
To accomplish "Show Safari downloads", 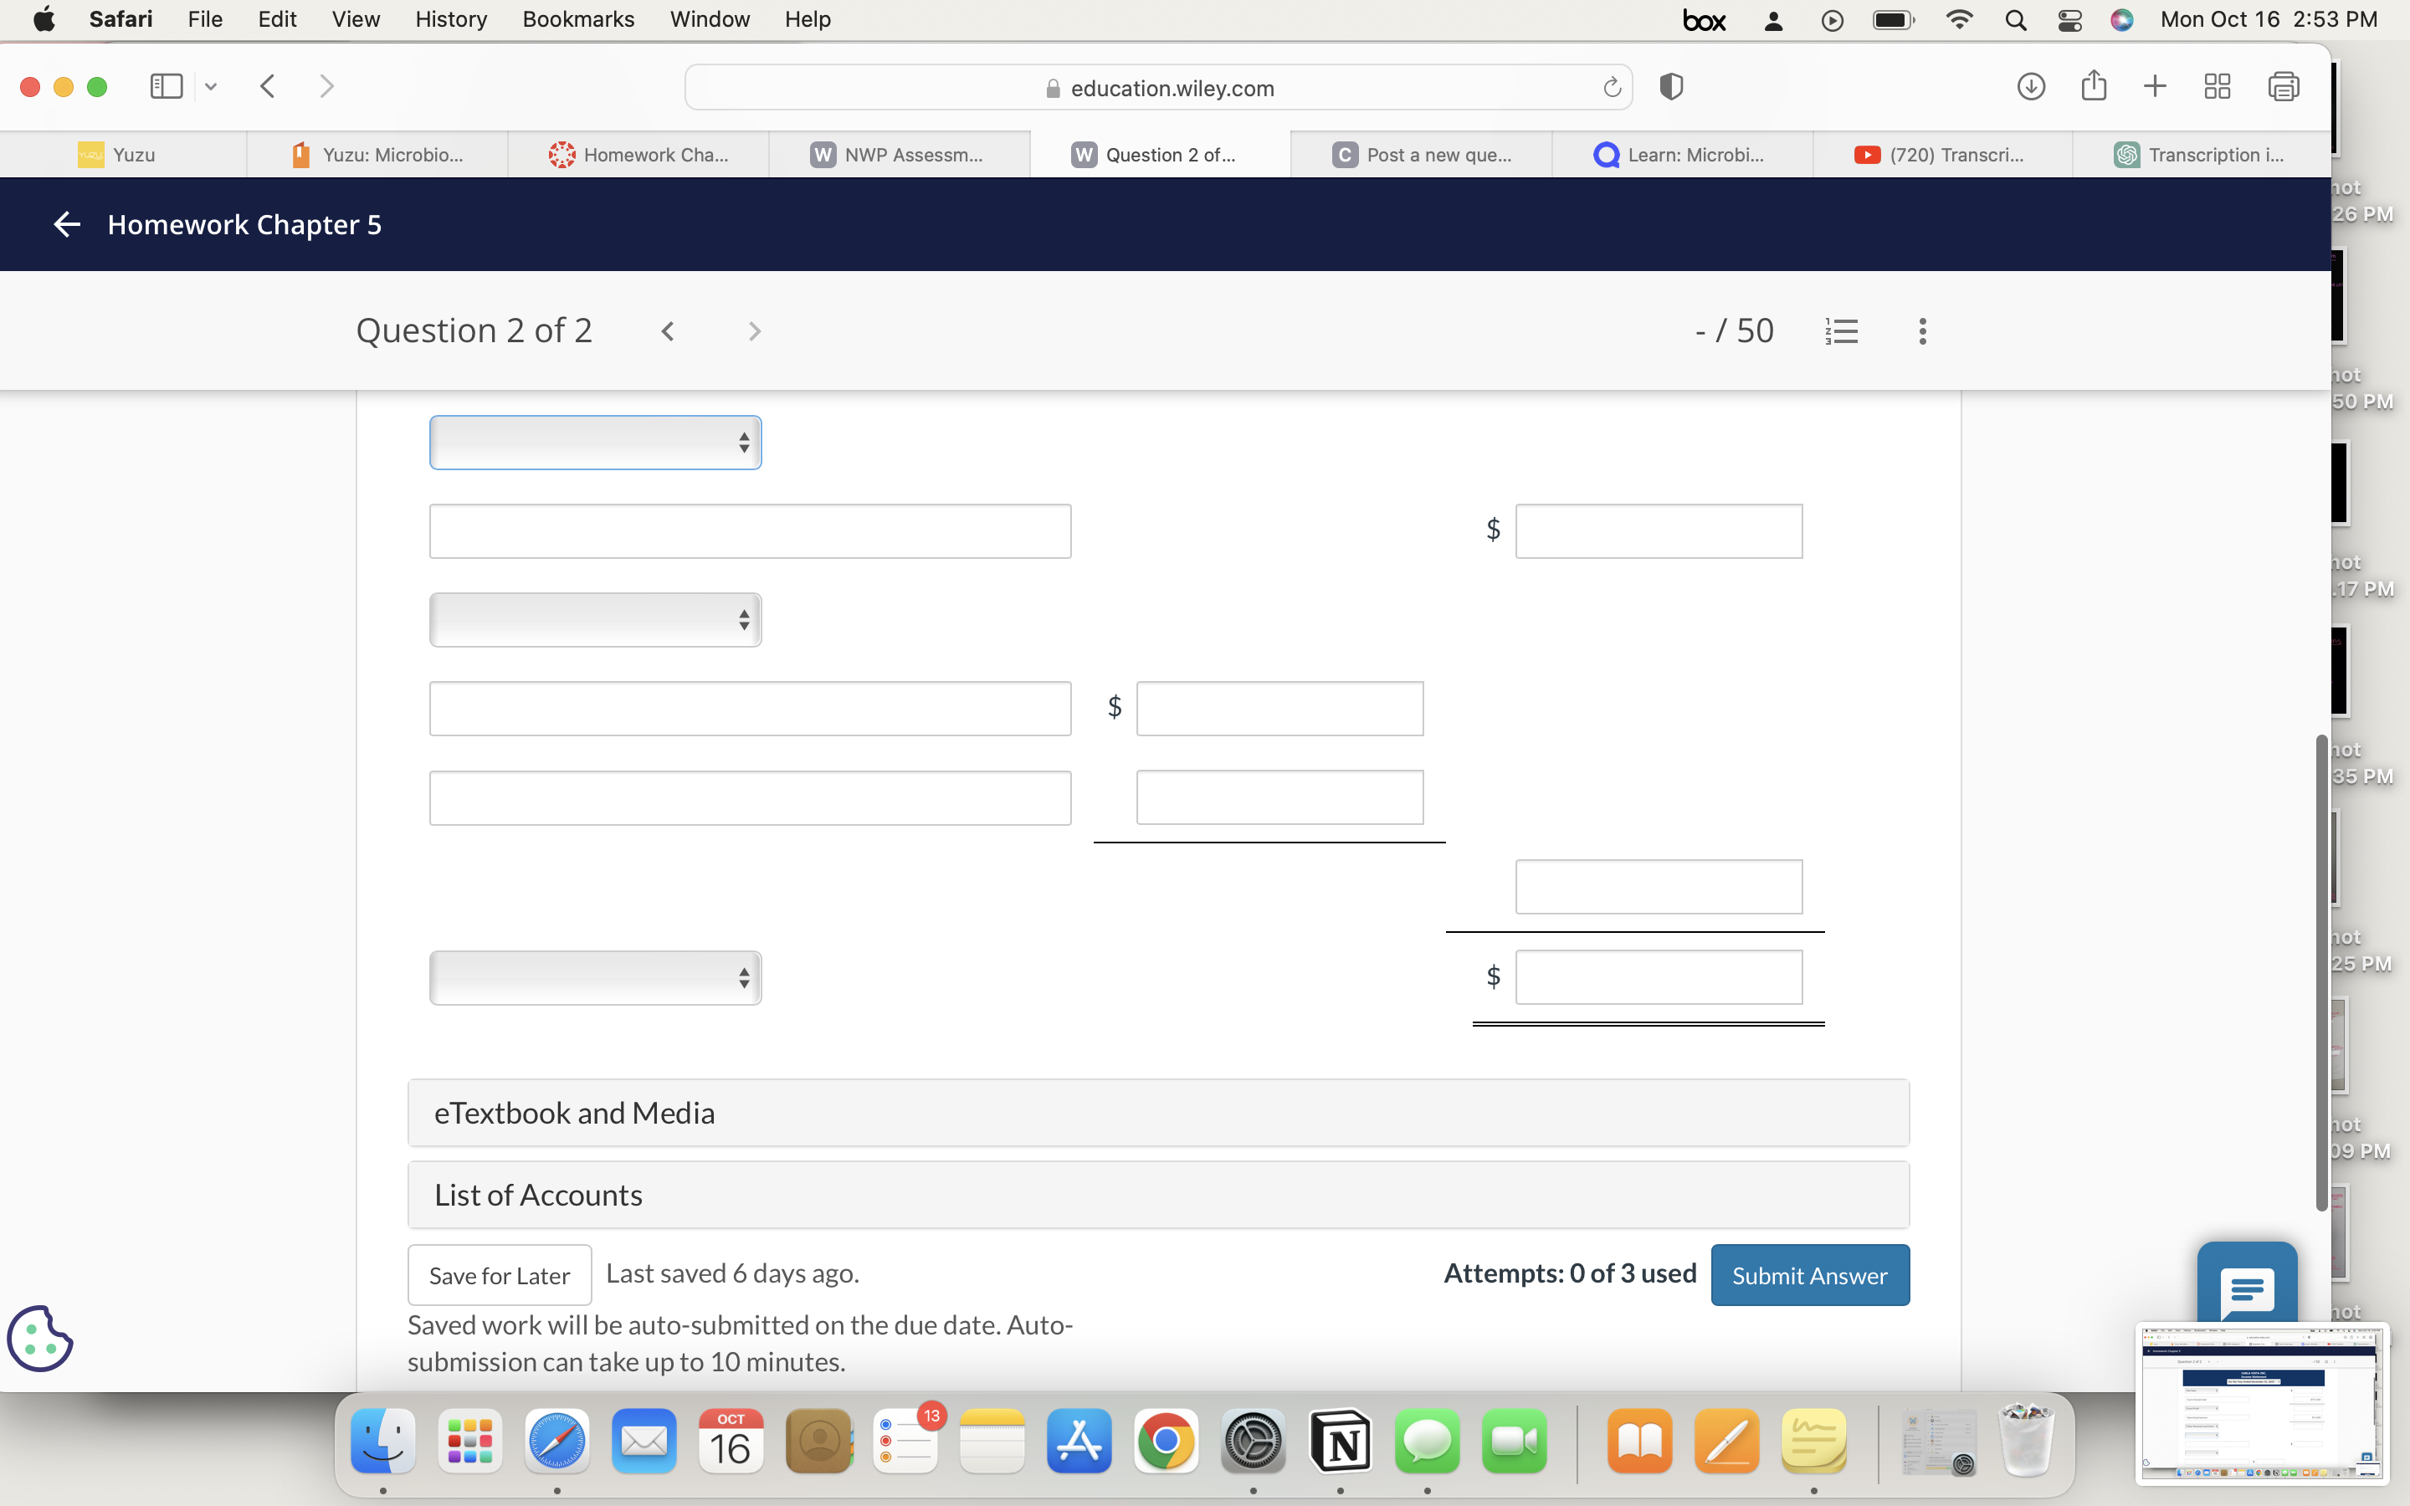I will pyautogui.click(x=2029, y=87).
